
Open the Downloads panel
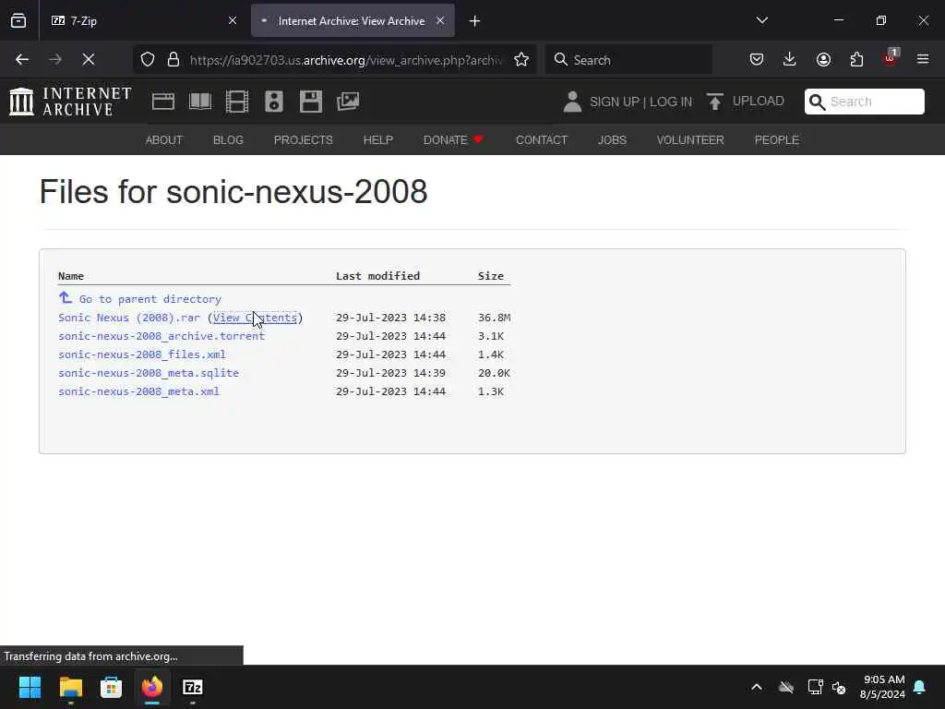pos(790,59)
